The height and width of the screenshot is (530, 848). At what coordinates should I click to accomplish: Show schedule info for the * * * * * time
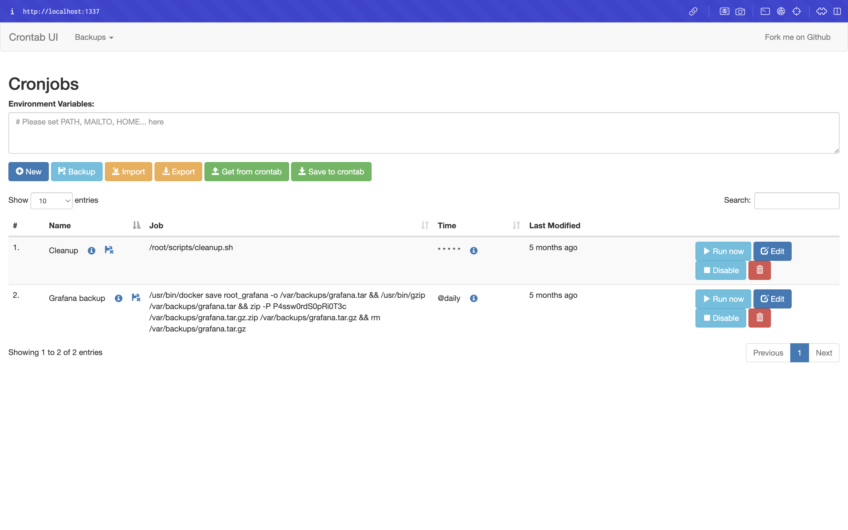point(474,251)
